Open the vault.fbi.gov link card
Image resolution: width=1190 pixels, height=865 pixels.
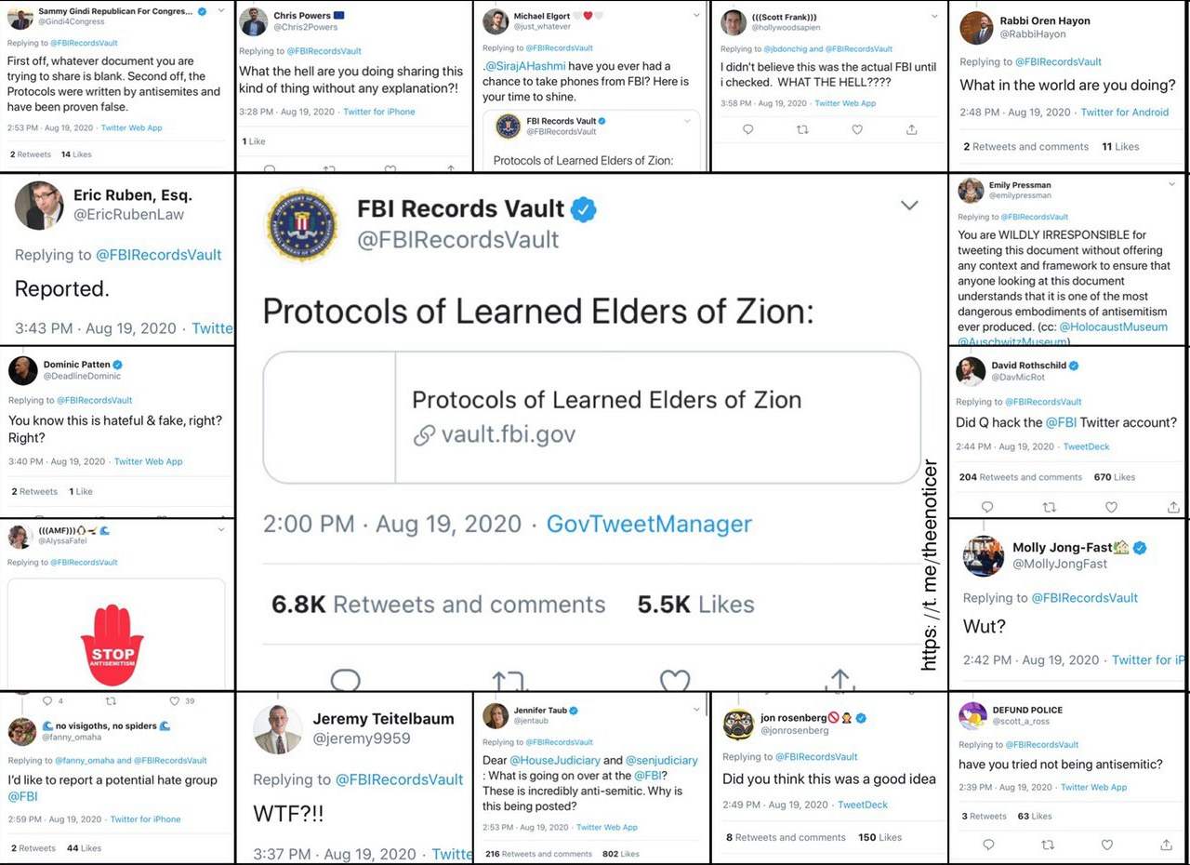tap(591, 417)
